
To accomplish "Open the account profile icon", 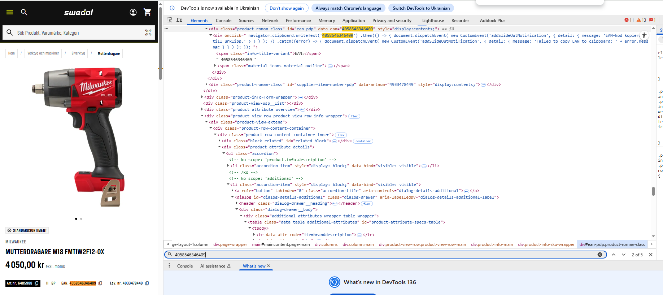I will (133, 12).
